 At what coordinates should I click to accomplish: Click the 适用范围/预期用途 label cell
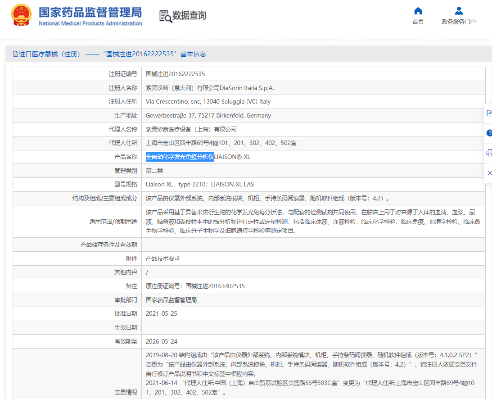tap(77, 222)
